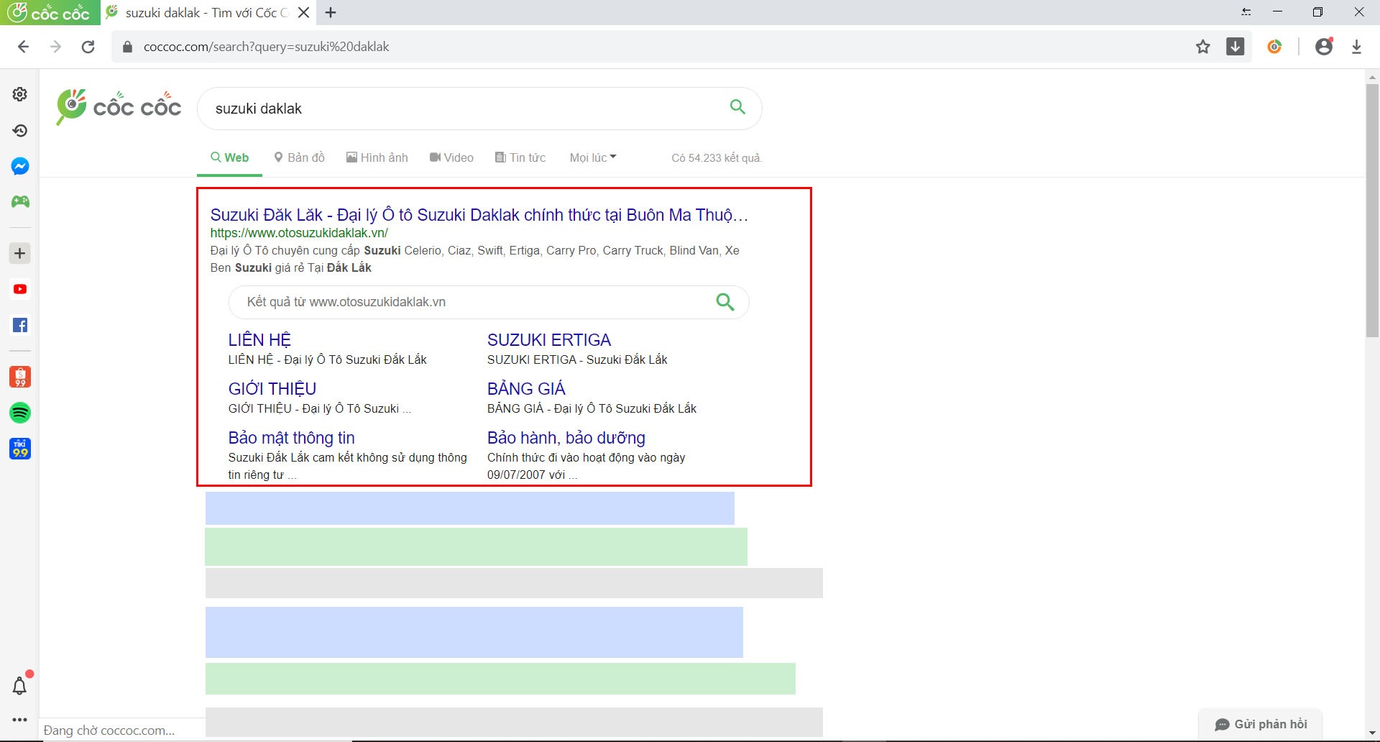Open the Bảo mật thông tin sitelink
The image size is (1380, 742).
pos(291,438)
